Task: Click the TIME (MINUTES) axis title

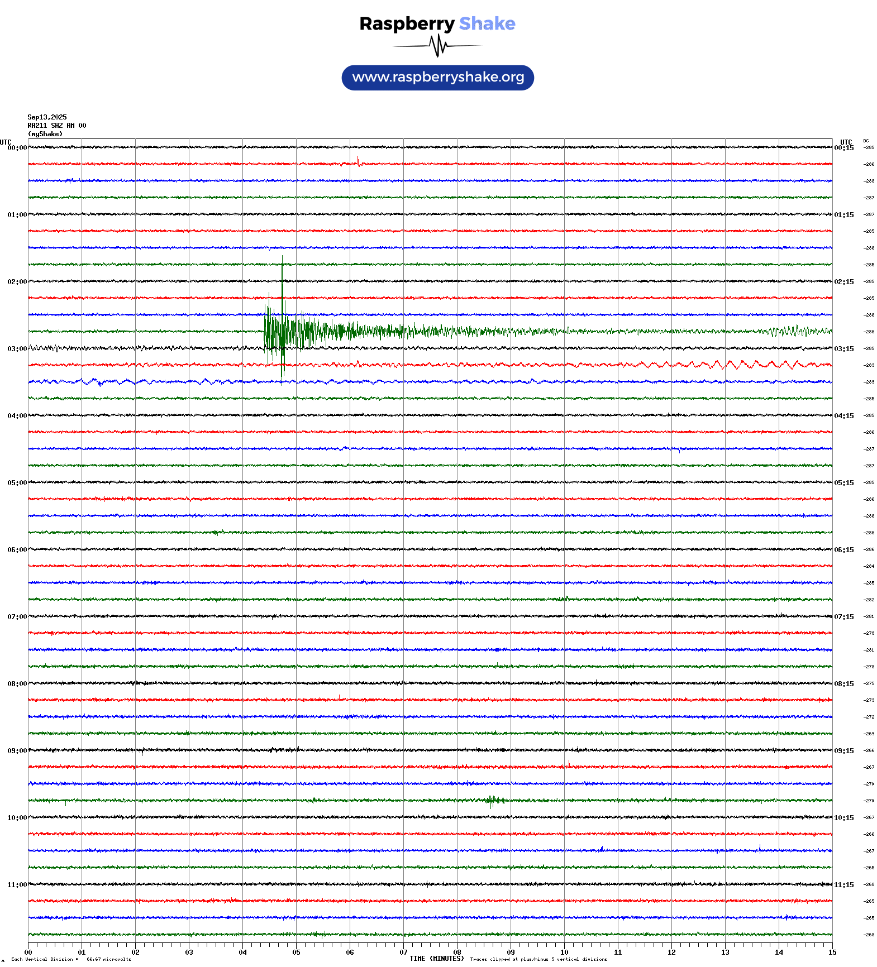Action: tap(436, 959)
